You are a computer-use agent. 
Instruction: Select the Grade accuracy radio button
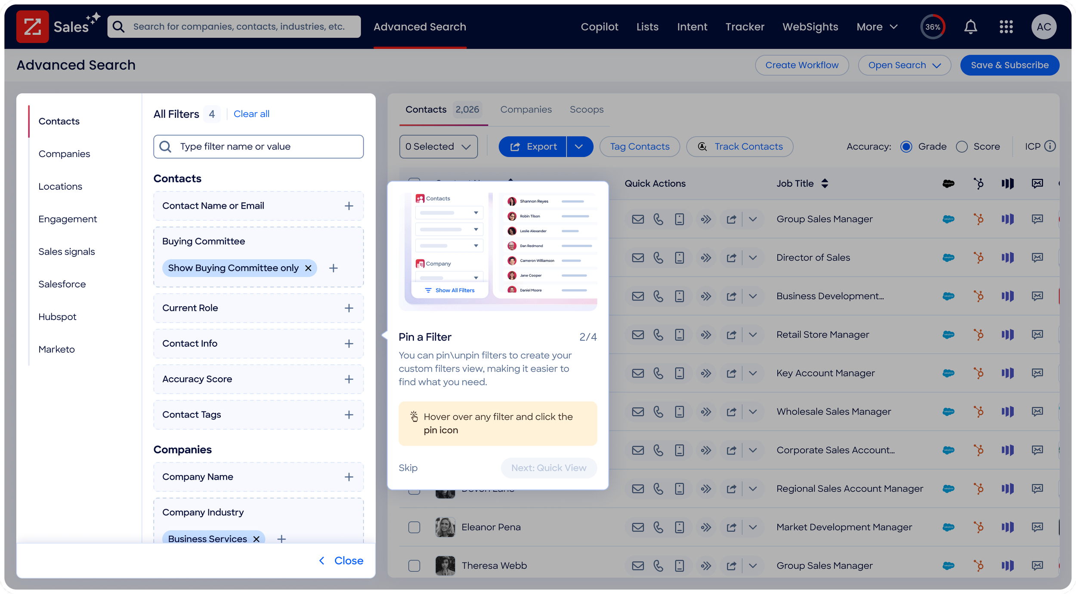click(x=906, y=147)
